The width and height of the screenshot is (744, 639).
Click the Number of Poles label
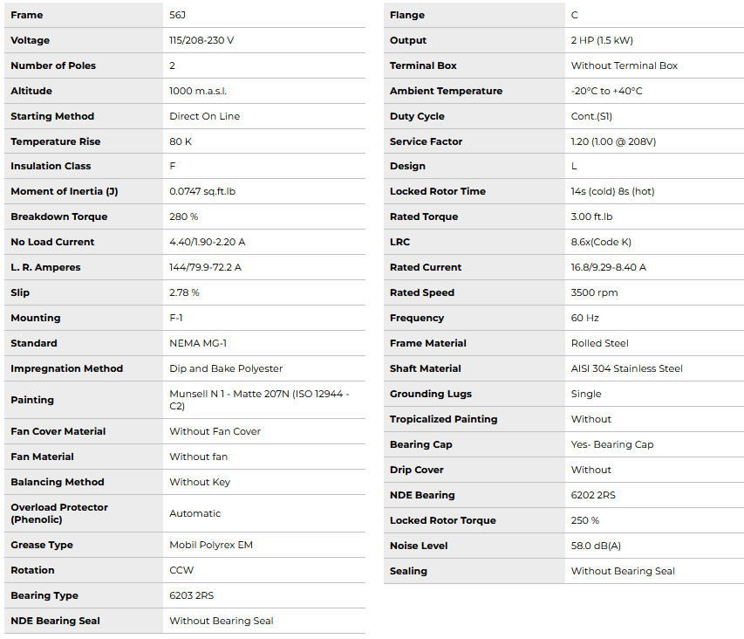tap(53, 65)
